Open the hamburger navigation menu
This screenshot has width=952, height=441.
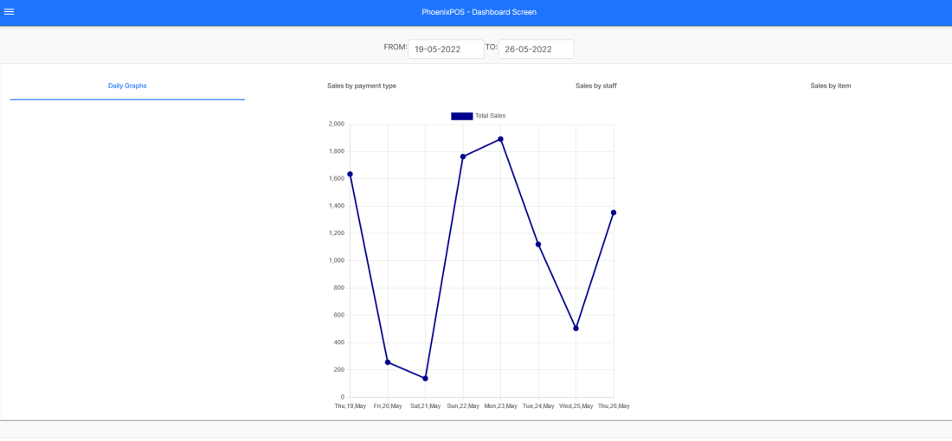tap(10, 12)
